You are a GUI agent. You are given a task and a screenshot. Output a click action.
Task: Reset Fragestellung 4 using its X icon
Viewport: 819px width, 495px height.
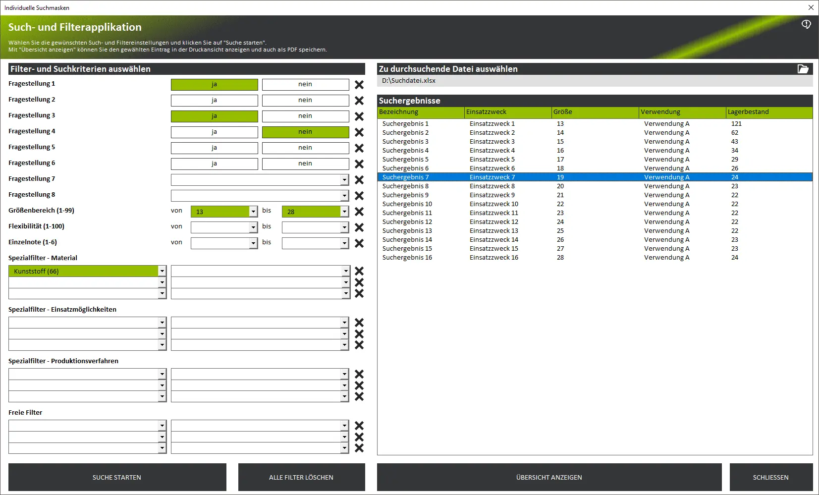click(359, 132)
